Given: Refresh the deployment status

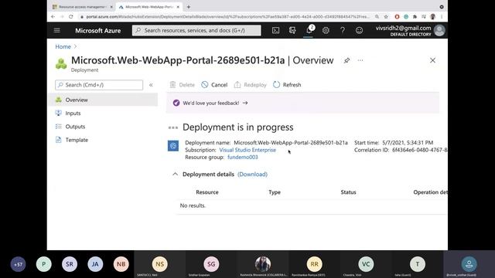Looking at the screenshot, I should [287, 85].
